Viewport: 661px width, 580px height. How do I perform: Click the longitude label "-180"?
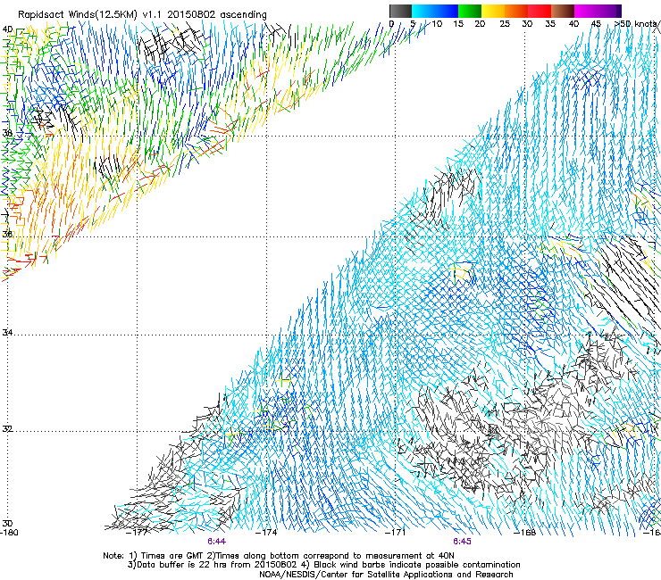(x=9, y=533)
